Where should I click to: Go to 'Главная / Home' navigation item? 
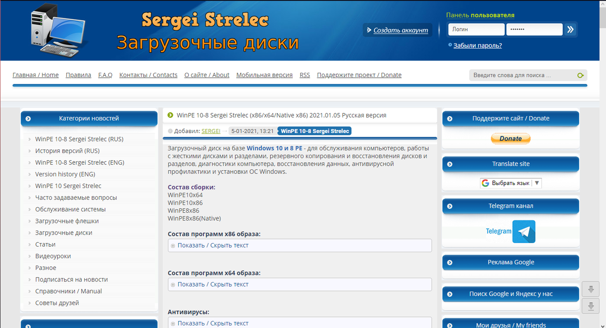point(36,75)
